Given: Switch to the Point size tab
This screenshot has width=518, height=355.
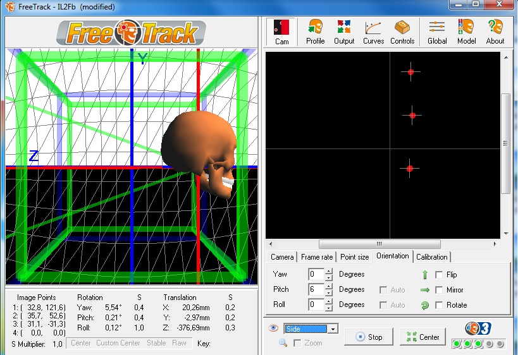Looking at the screenshot, I should click(354, 257).
